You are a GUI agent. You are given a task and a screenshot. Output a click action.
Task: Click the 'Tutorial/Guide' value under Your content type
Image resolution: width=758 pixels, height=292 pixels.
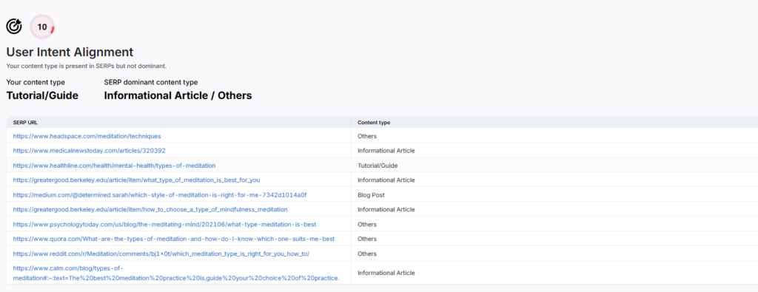tap(42, 95)
